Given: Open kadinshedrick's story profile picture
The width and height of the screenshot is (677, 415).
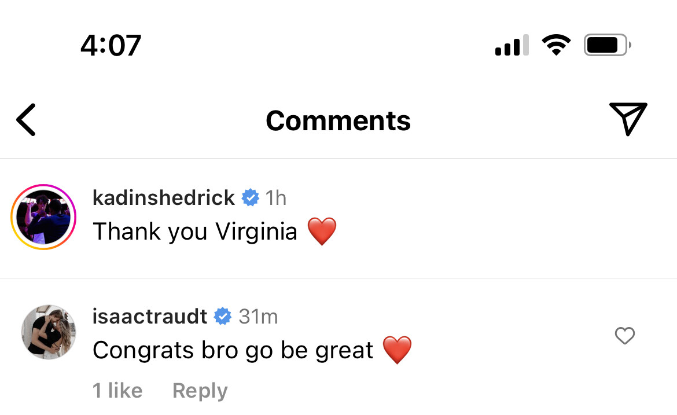Looking at the screenshot, I should click(x=43, y=217).
